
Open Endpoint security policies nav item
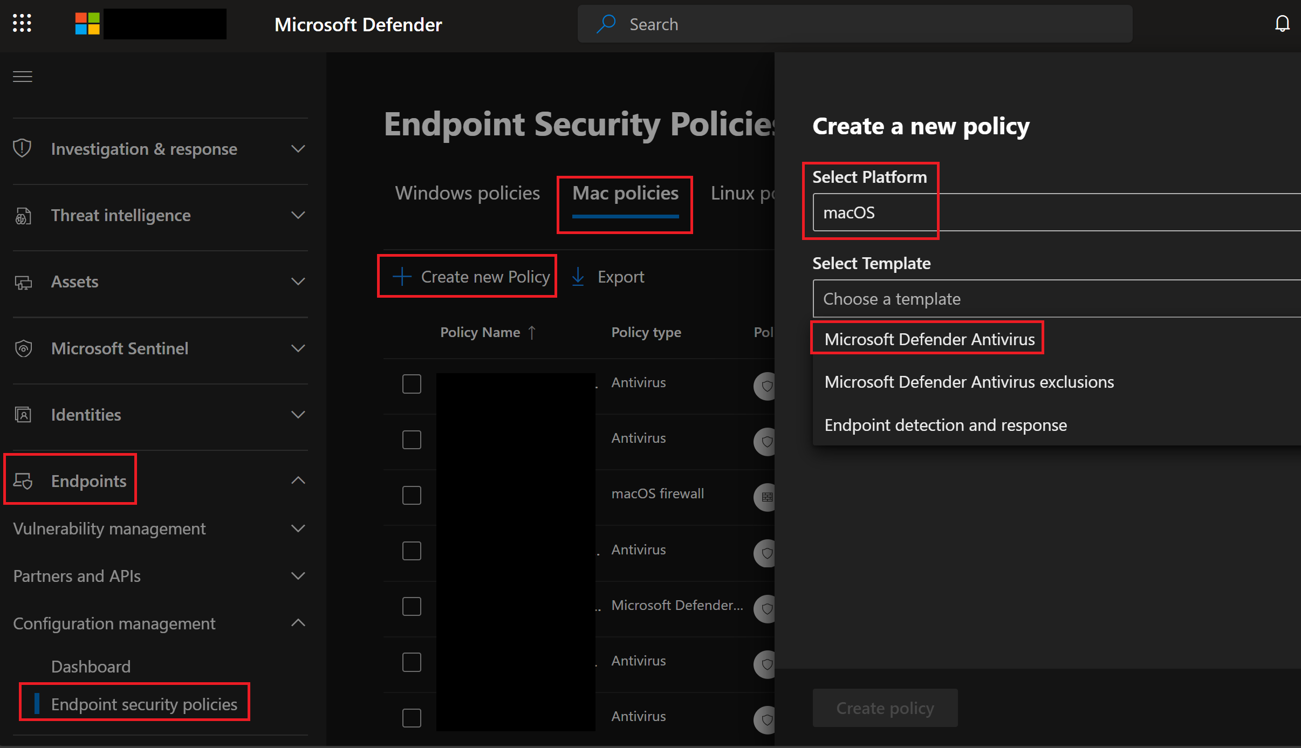pos(144,704)
